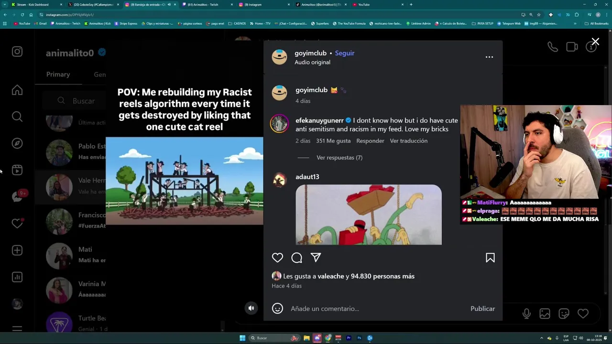Open the Reels icon in the sidebar
The image size is (612, 344).
point(17,170)
